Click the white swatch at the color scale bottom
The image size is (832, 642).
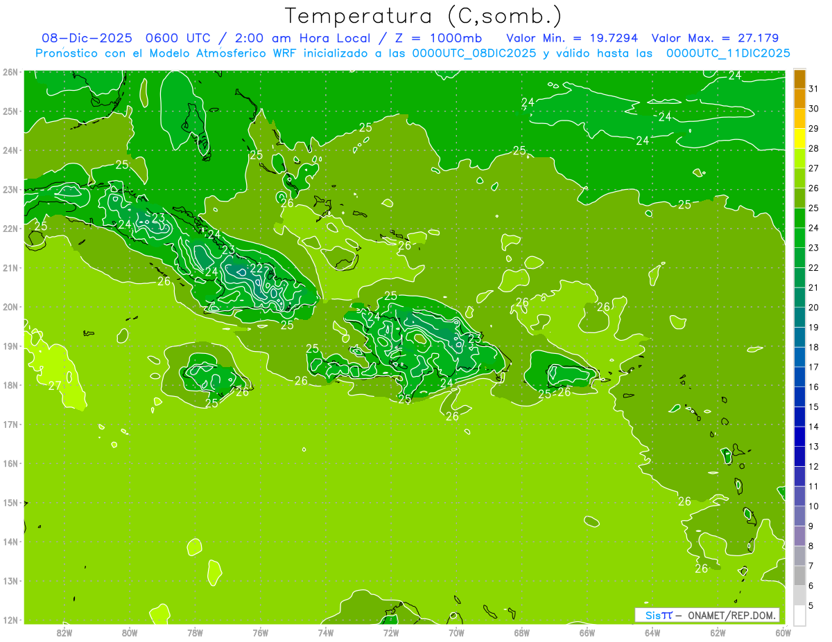[x=799, y=615]
